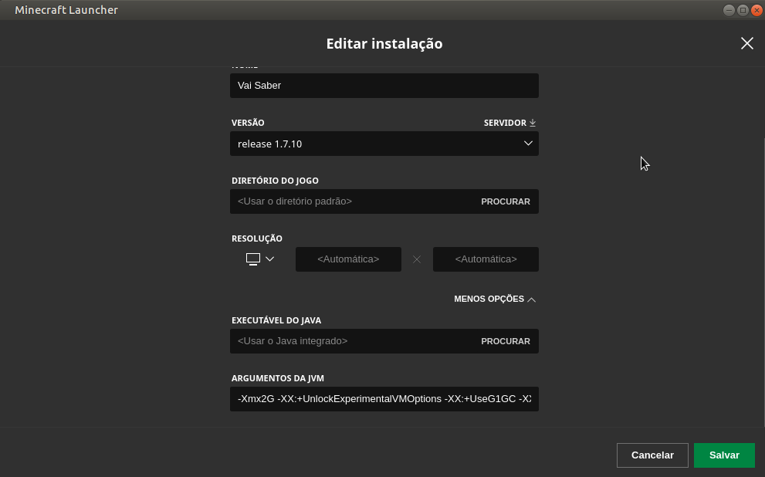
Task: Click the VERSÃO label text
Action: coord(248,123)
